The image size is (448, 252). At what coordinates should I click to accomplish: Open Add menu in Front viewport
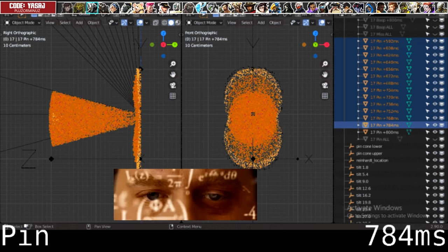(x=261, y=22)
